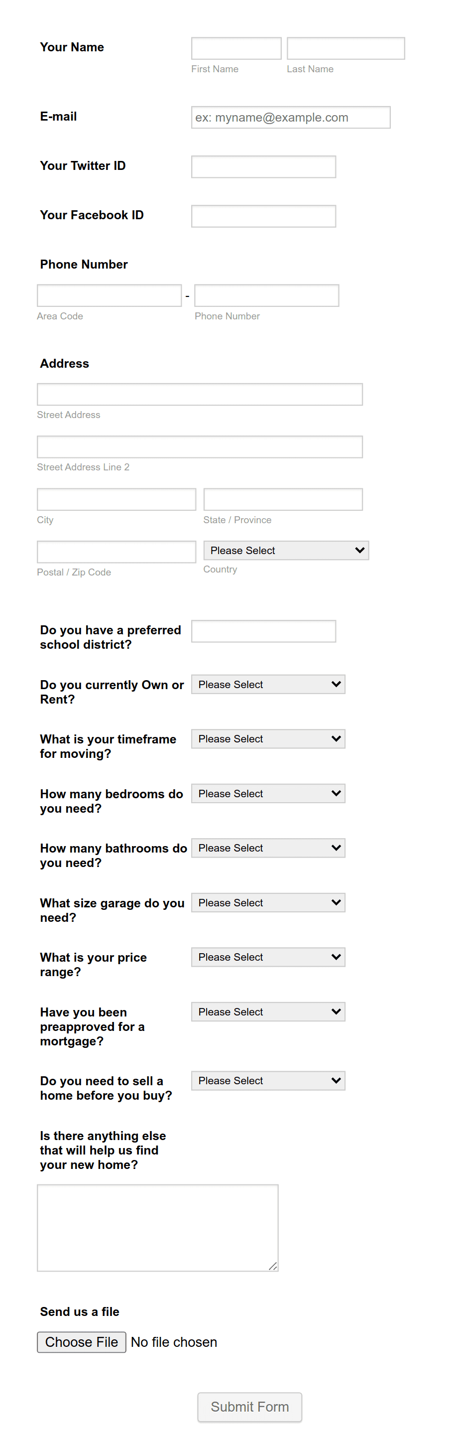The width and height of the screenshot is (463, 1445).
Task: Click the anything else textarea
Action: (x=157, y=1228)
